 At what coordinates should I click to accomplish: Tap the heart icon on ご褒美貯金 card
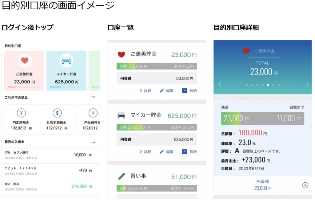coord(25,60)
